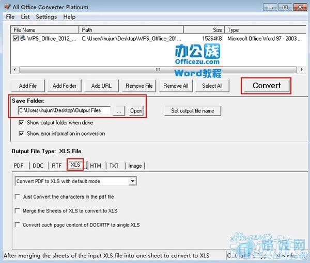
Task: Select the Microsoft Office Word 97 - 2003 type cell
Action: point(265,39)
